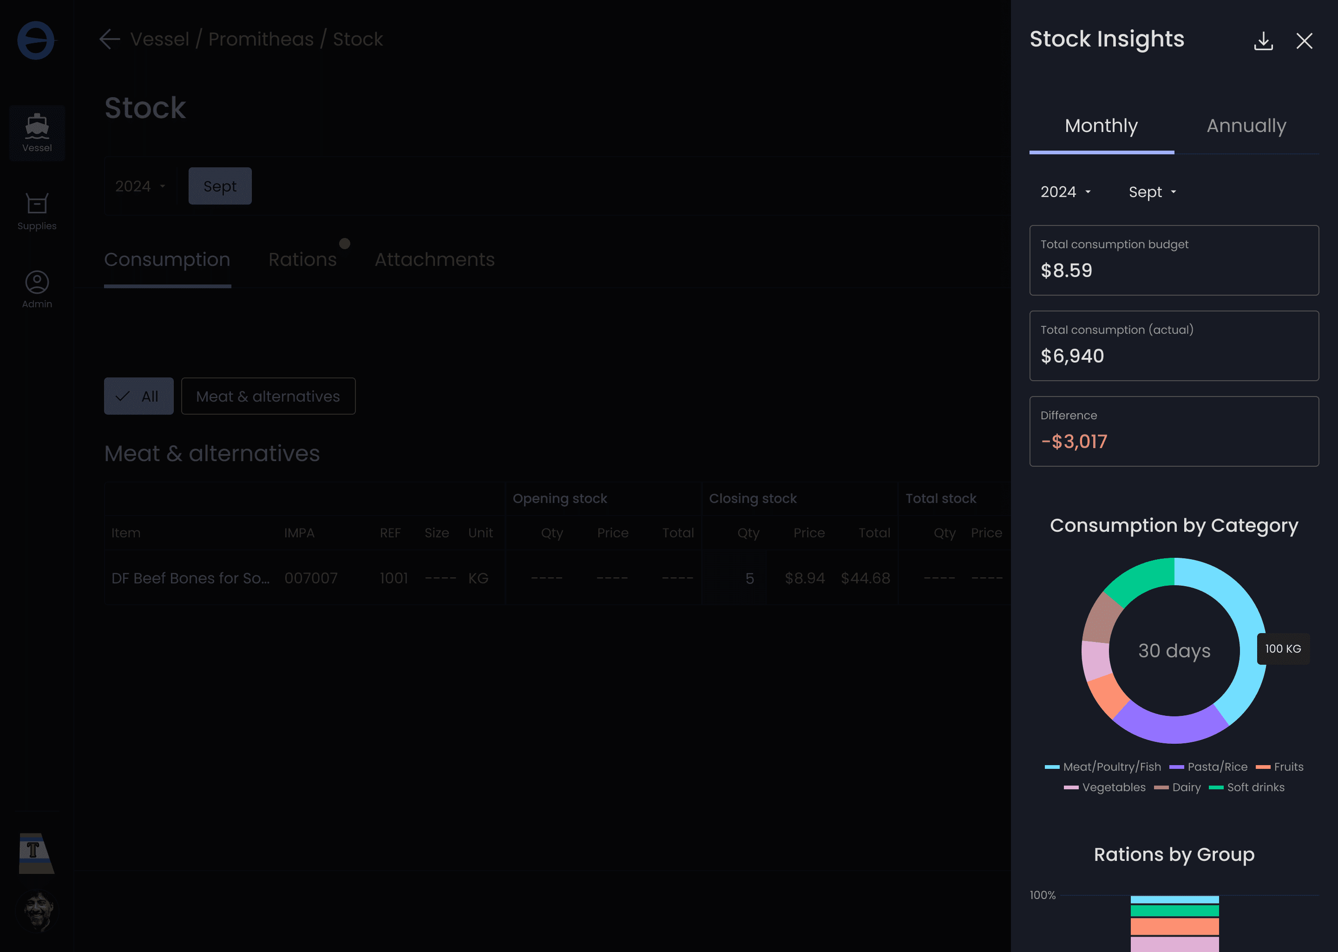Click the IMPA code 007007
1338x952 pixels.
click(311, 579)
